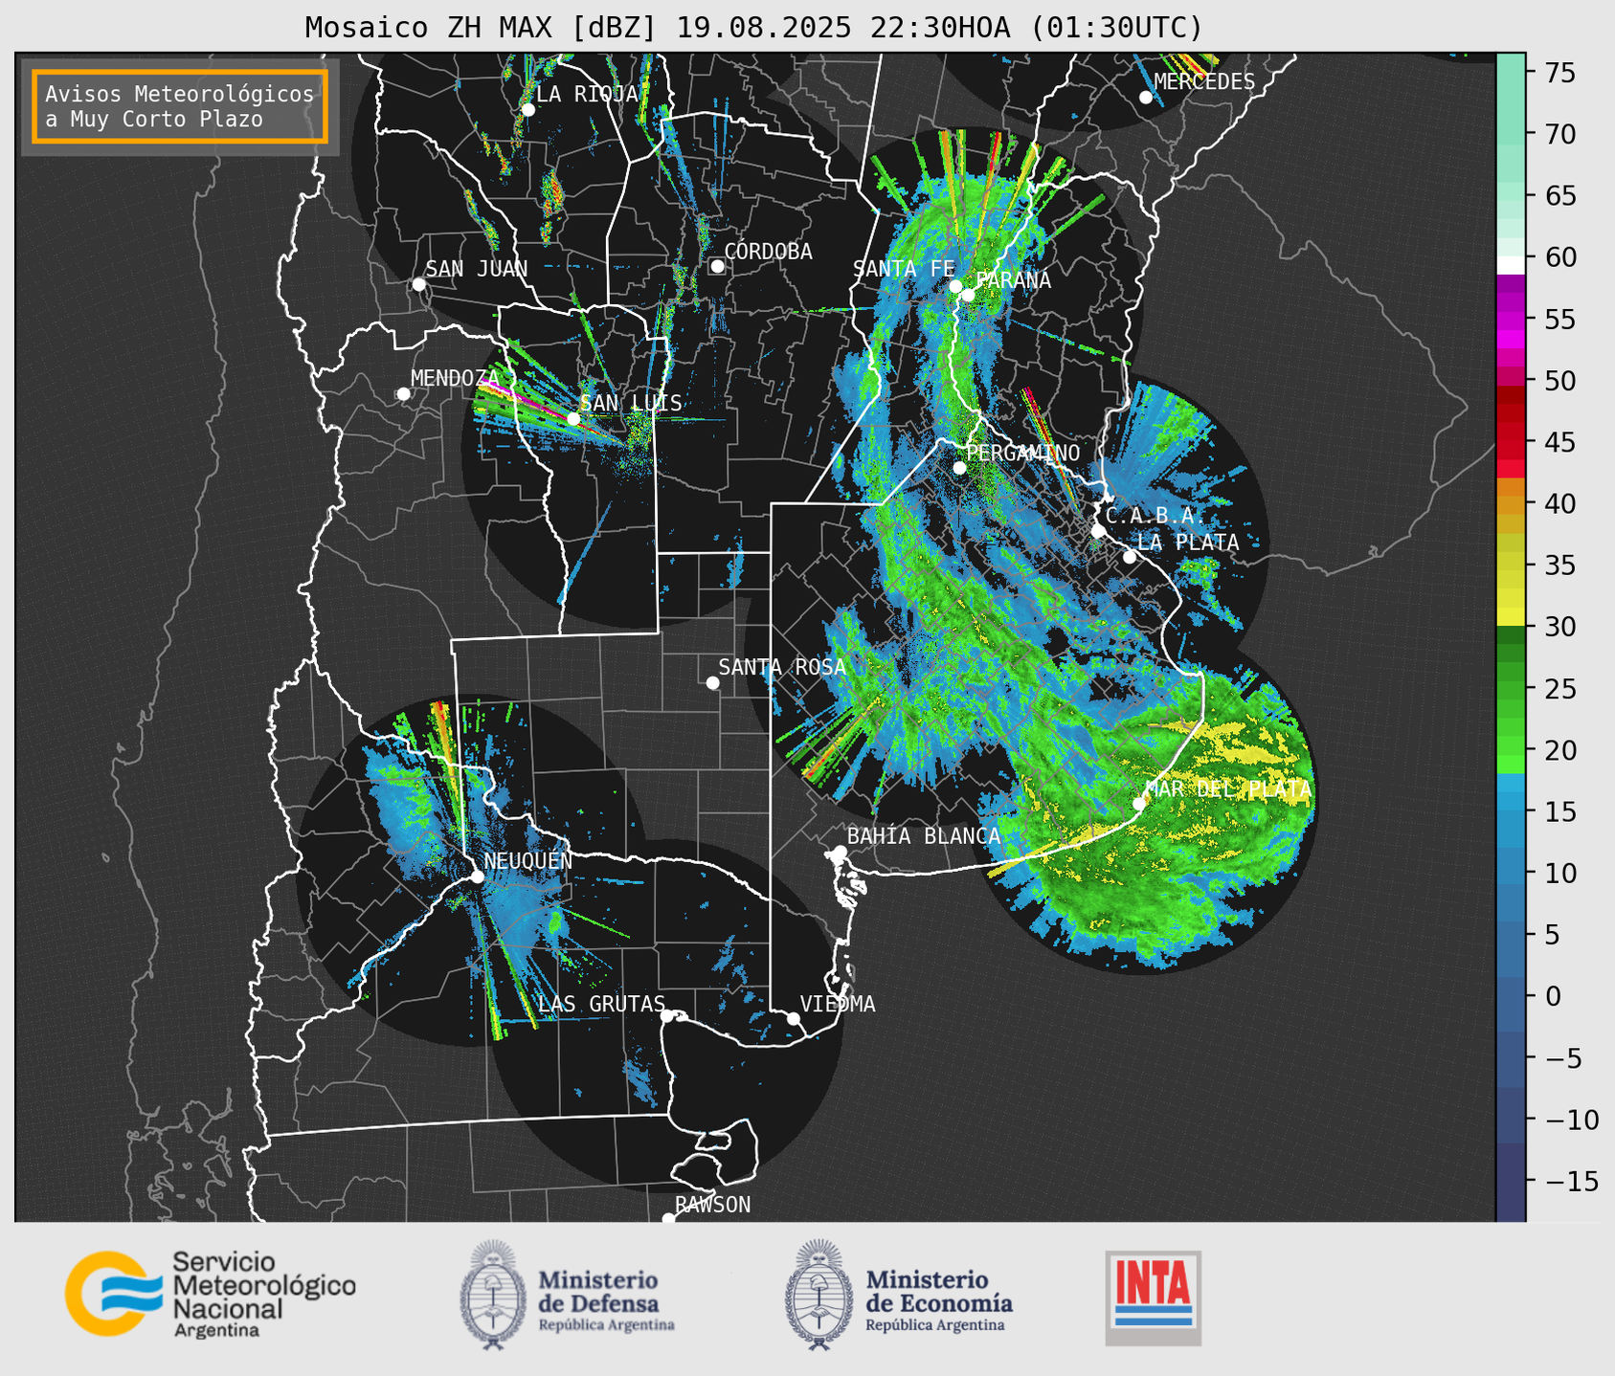Click the PERGAMINO label text
1615x1376 pixels.
[x=1022, y=453]
